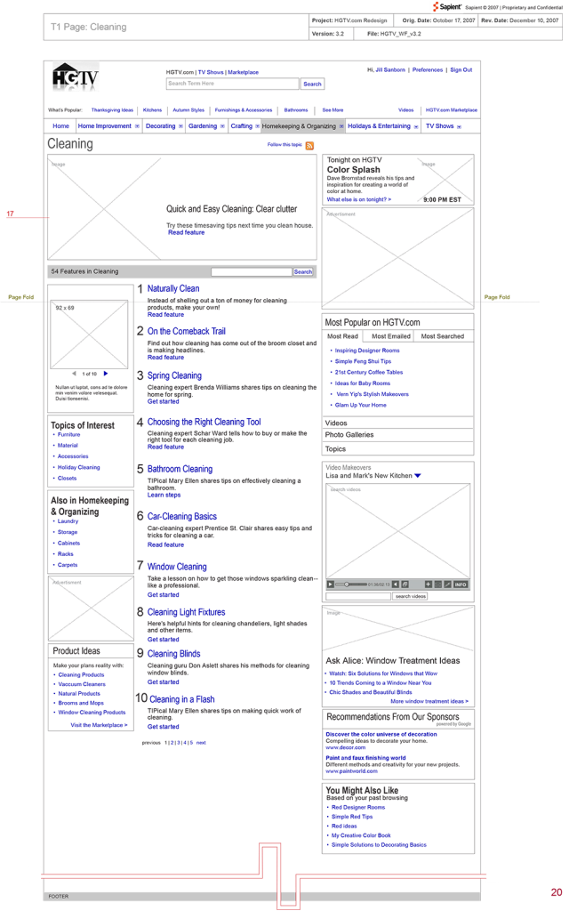
Task: Click the plus icon in video player
Action: point(429,584)
